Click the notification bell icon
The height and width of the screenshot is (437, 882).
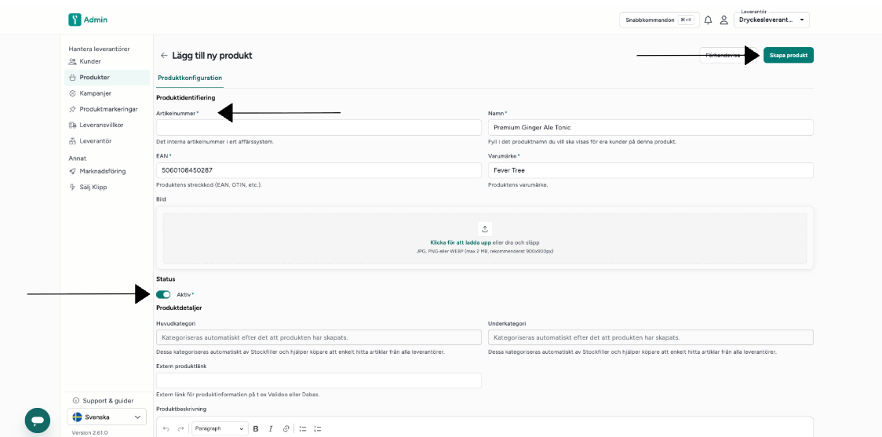point(708,20)
